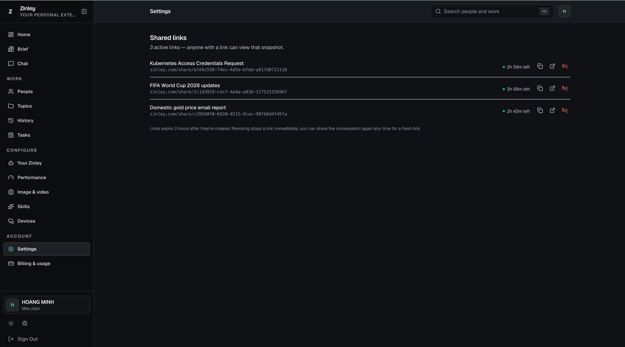Sign Out of the account
Viewport: 625px width, 347px height.
tap(23, 339)
